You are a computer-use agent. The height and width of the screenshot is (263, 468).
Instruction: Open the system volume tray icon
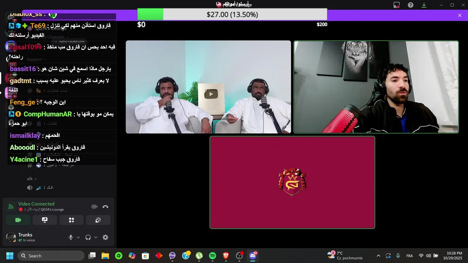tap(429, 256)
